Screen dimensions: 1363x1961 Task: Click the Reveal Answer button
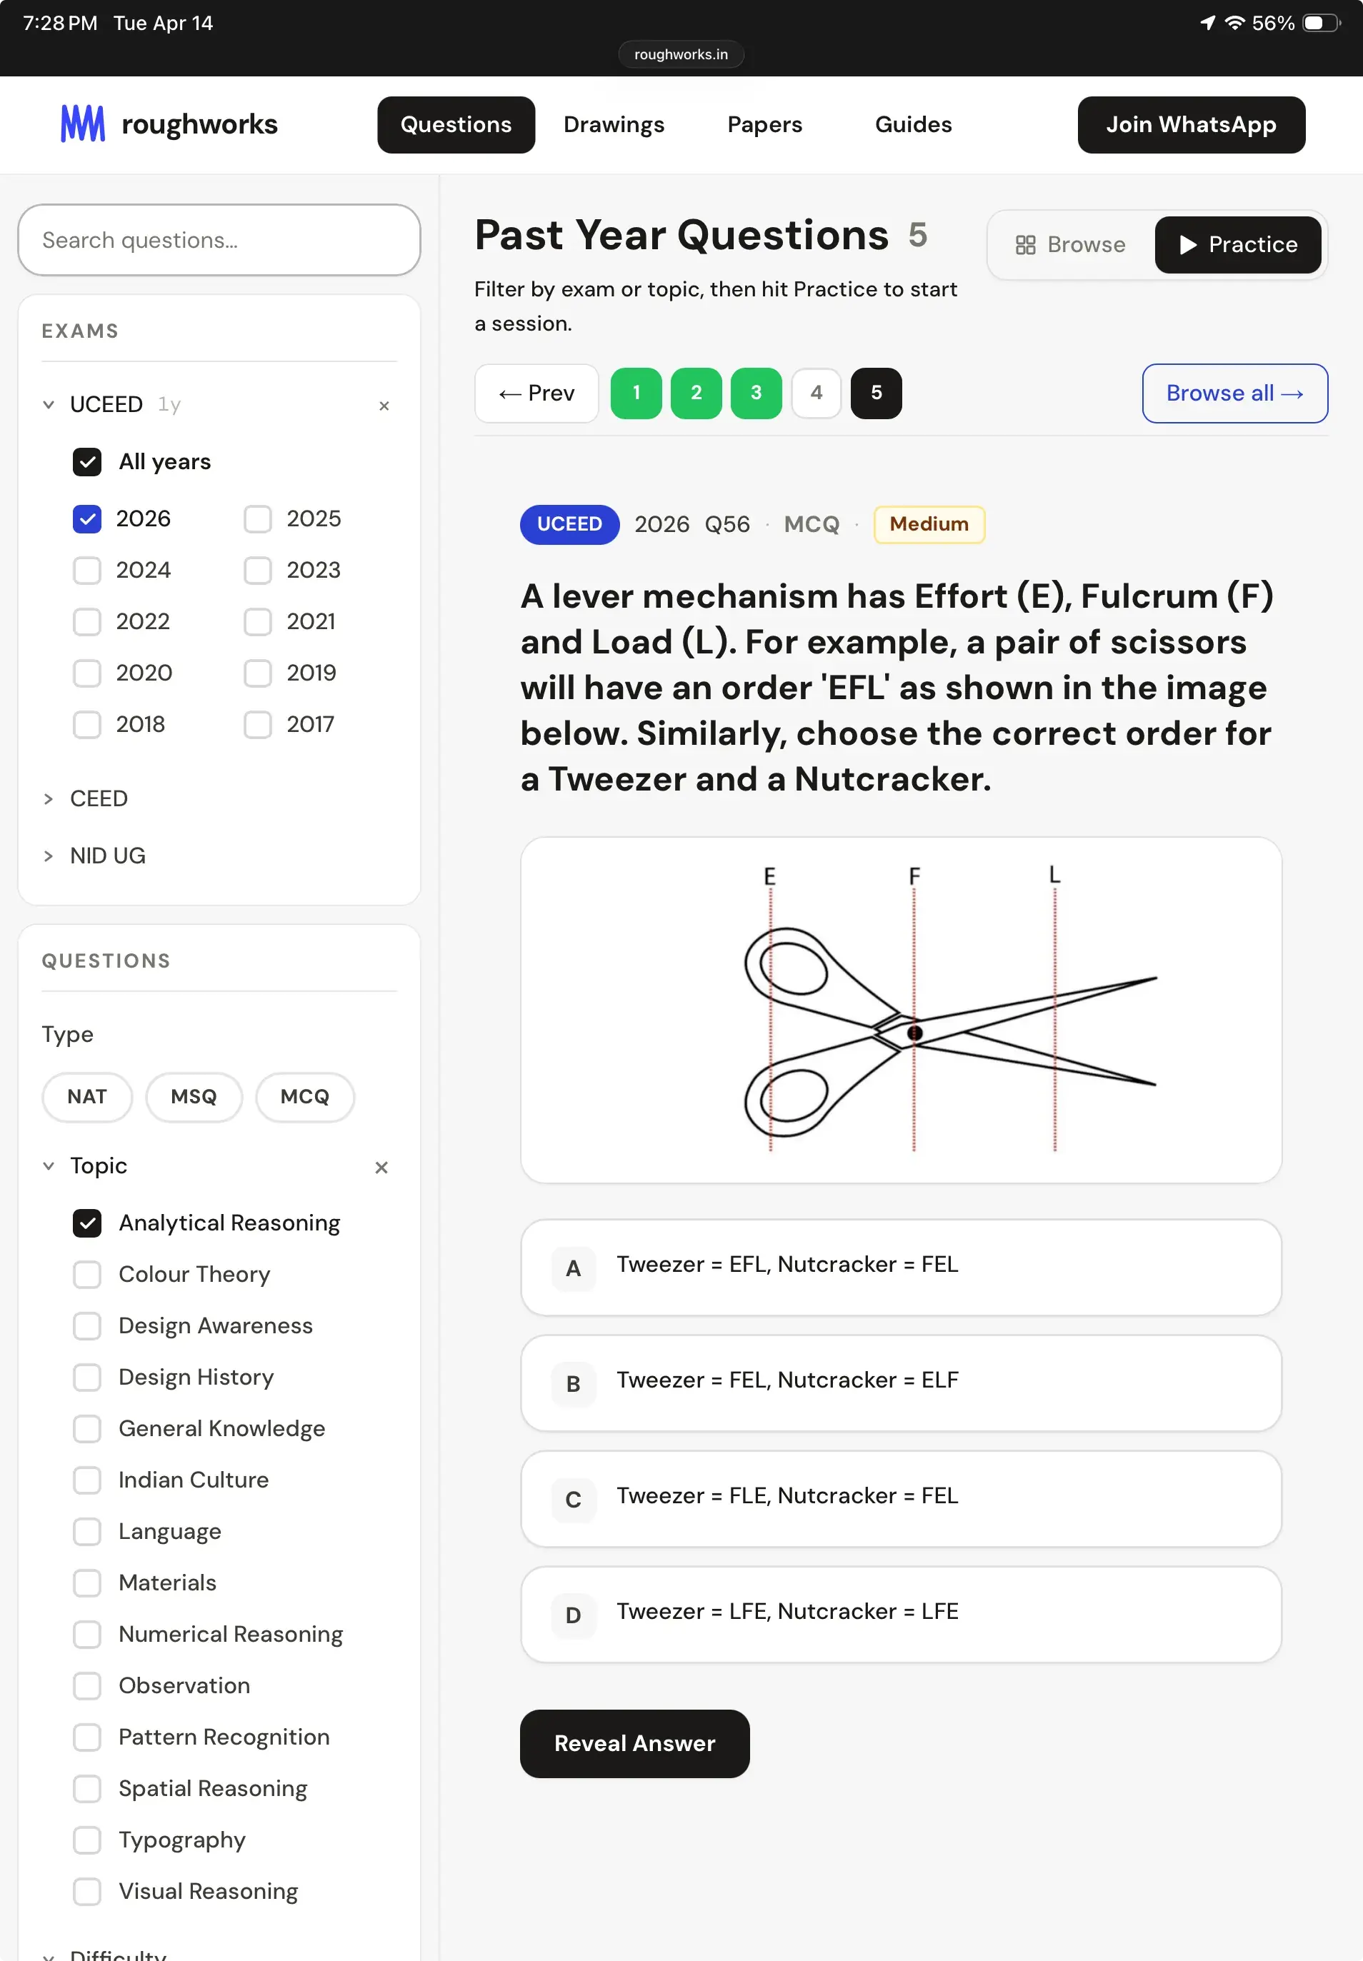[x=634, y=1743]
